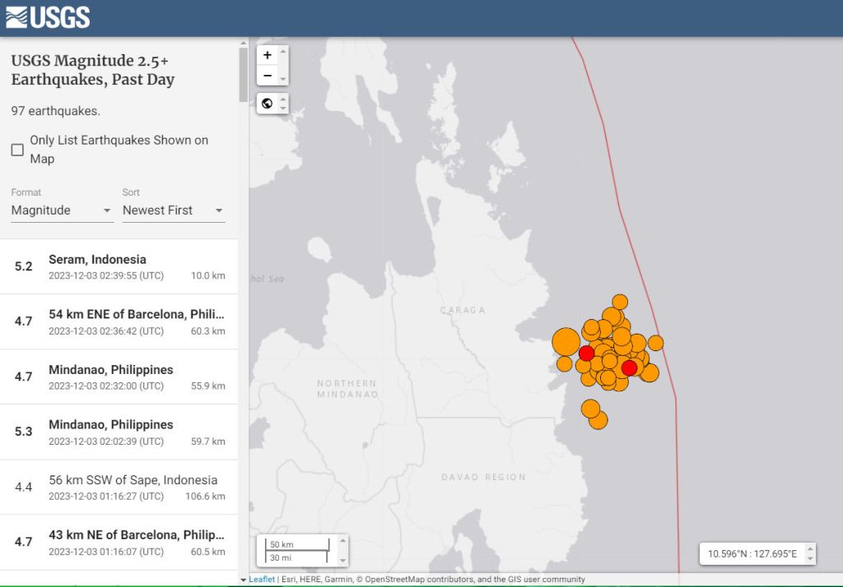This screenshot has height=587, width=843.
Task: Click the globe zoom-to-world icon
Action: (268, 104)
